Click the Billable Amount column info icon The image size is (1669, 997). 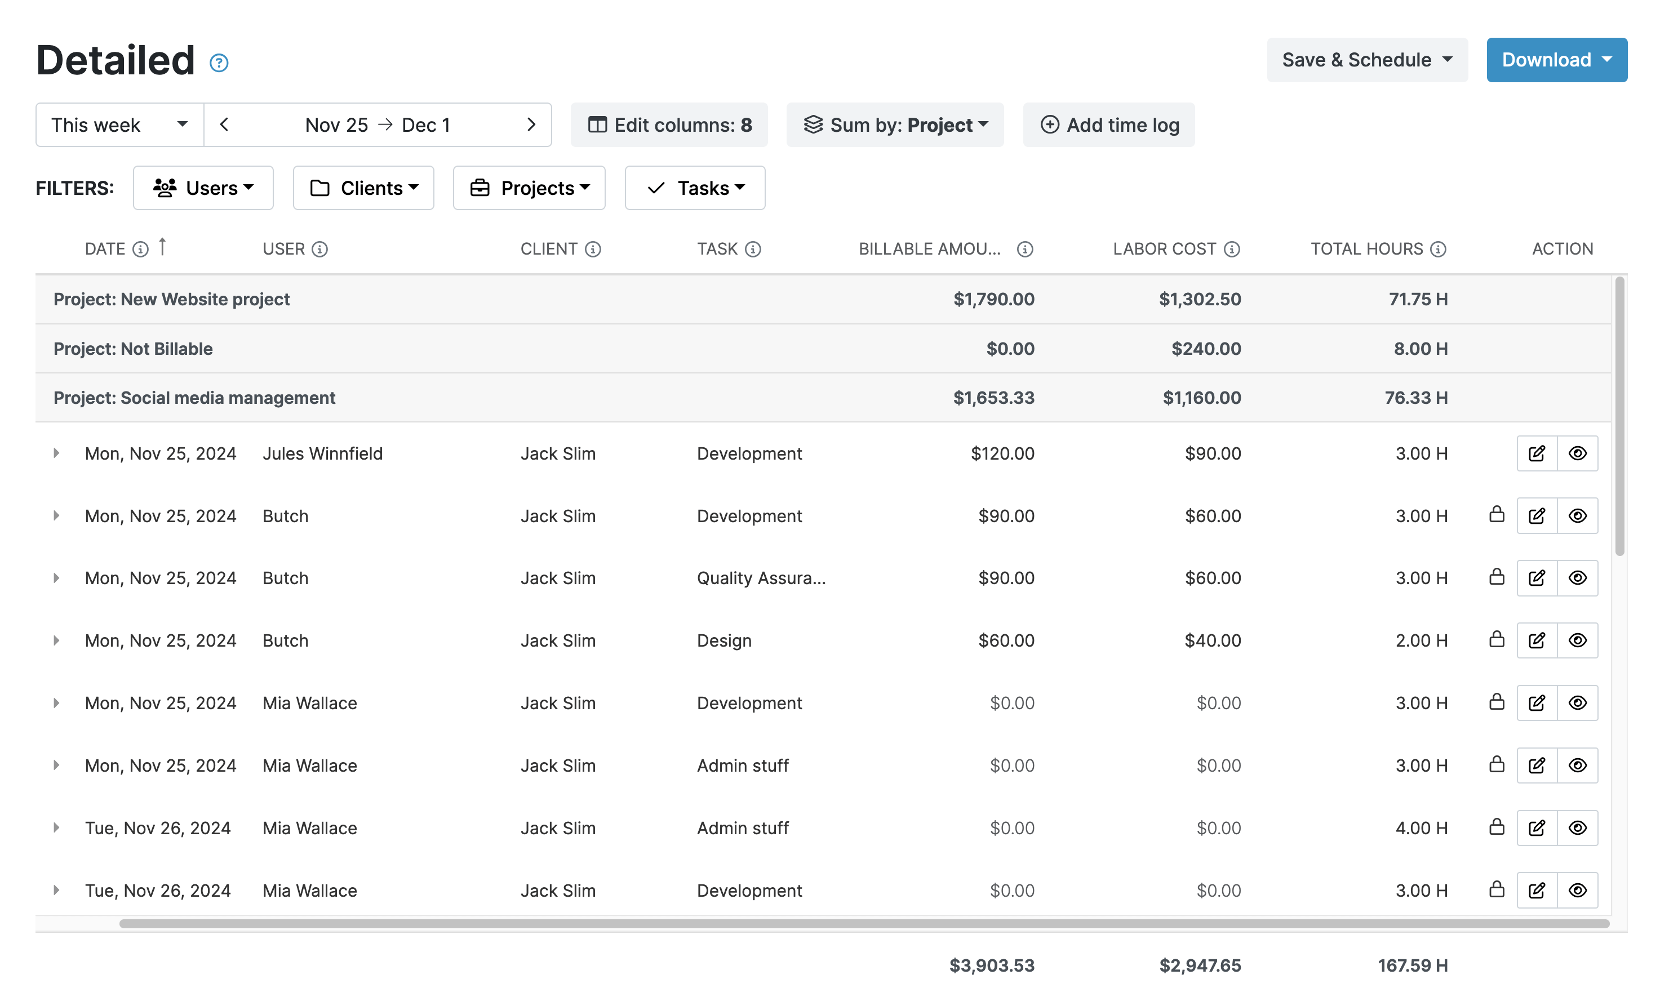(1024, 248)
